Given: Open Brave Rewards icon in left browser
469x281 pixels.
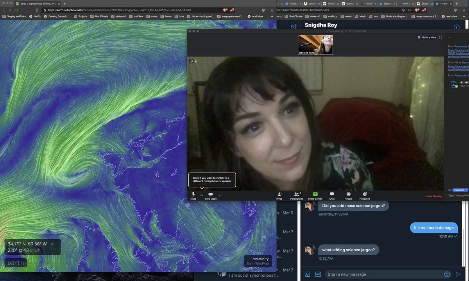Looking at the screenshot, I should [x=232, y=10].
